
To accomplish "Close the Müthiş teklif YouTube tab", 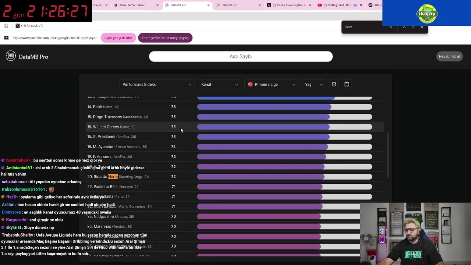I will tap(361, 5).
